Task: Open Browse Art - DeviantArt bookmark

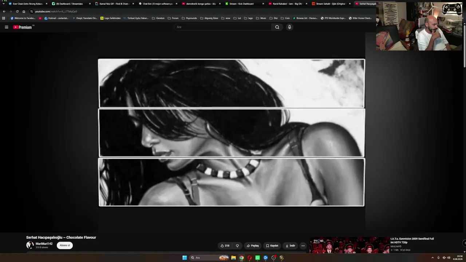Action: 305,18
